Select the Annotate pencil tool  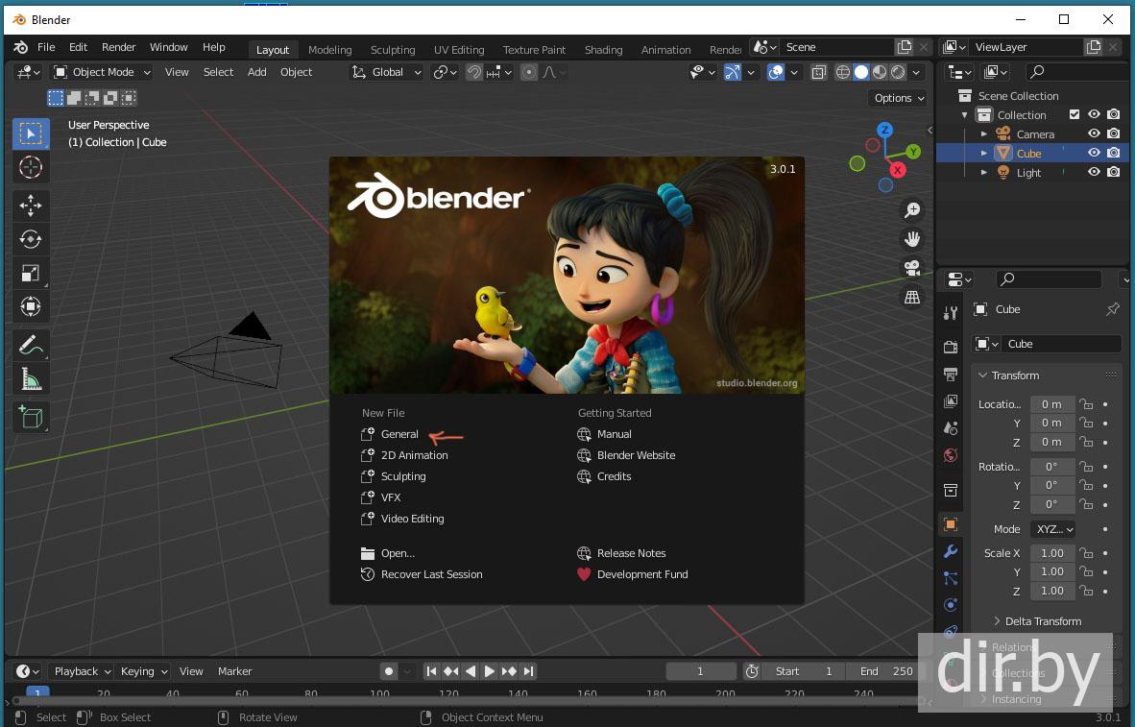31,344
